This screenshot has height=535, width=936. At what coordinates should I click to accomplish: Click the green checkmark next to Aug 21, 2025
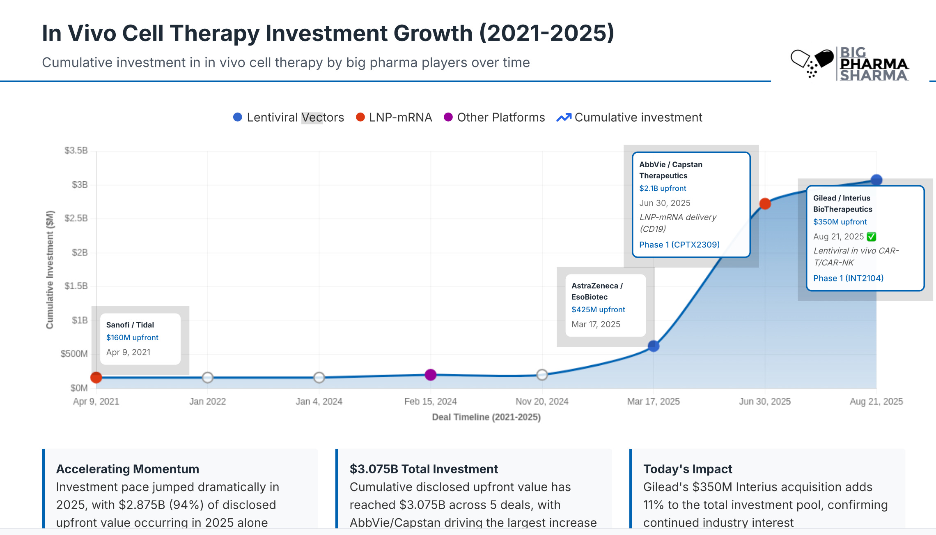pos(872,237)
